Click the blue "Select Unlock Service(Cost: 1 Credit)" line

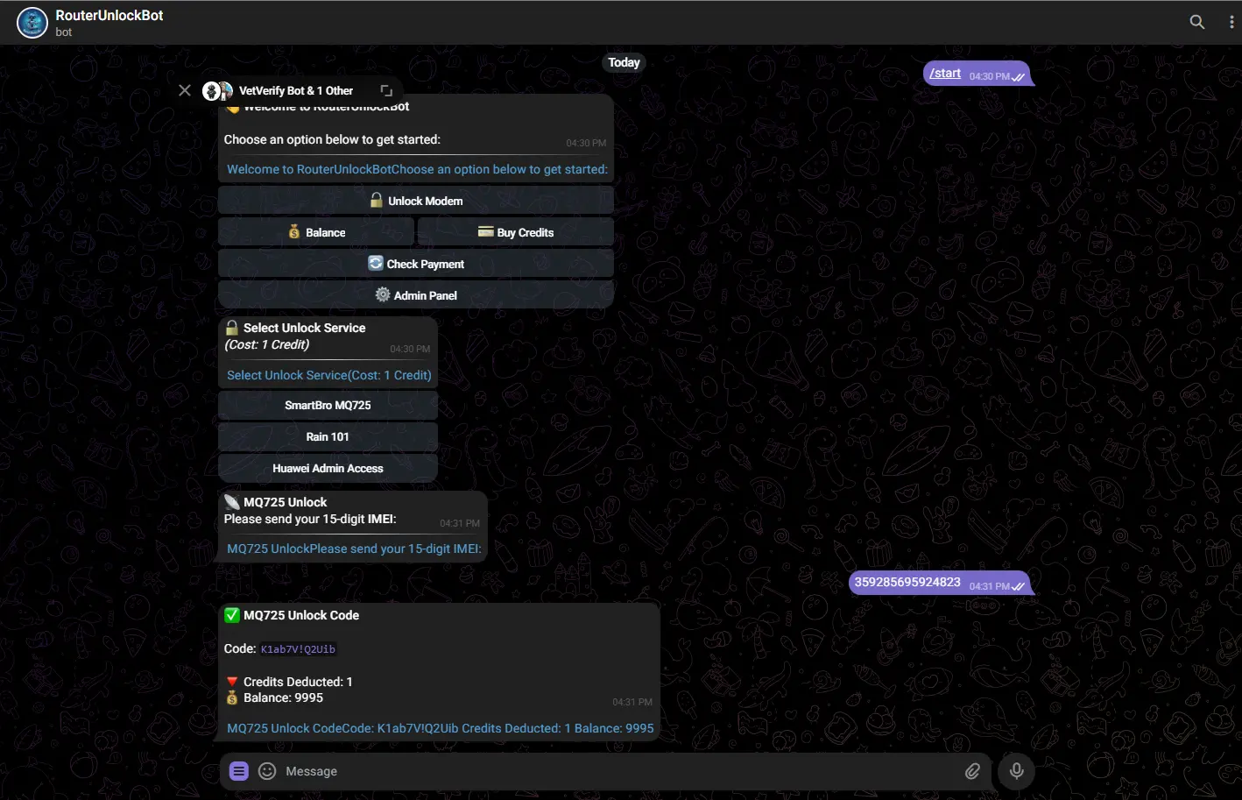tap(329, 375)
